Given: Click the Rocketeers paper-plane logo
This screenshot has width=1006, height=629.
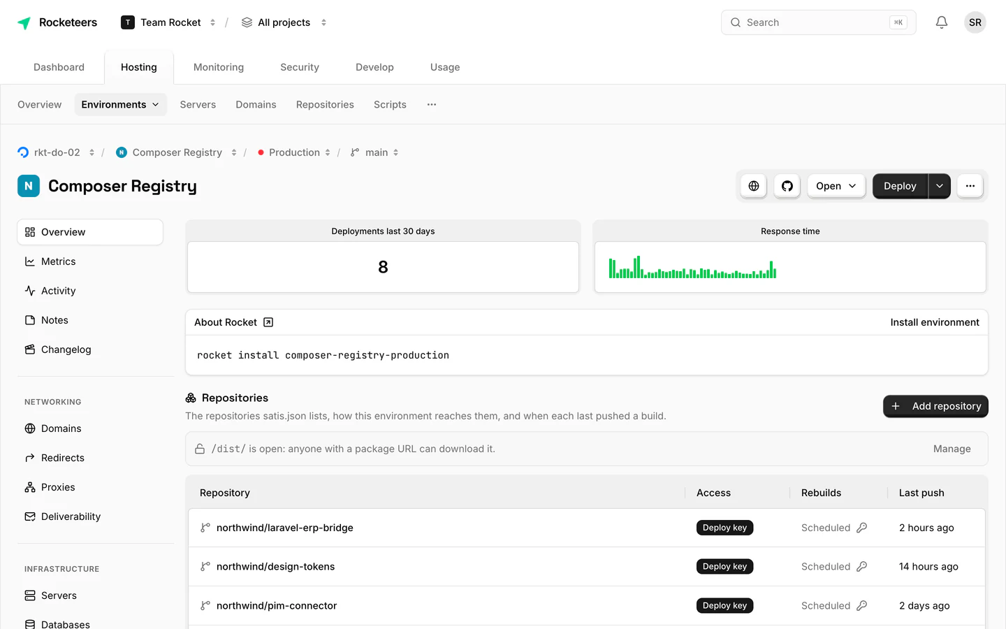Looking at the screenshot, I should click(24, 22).
